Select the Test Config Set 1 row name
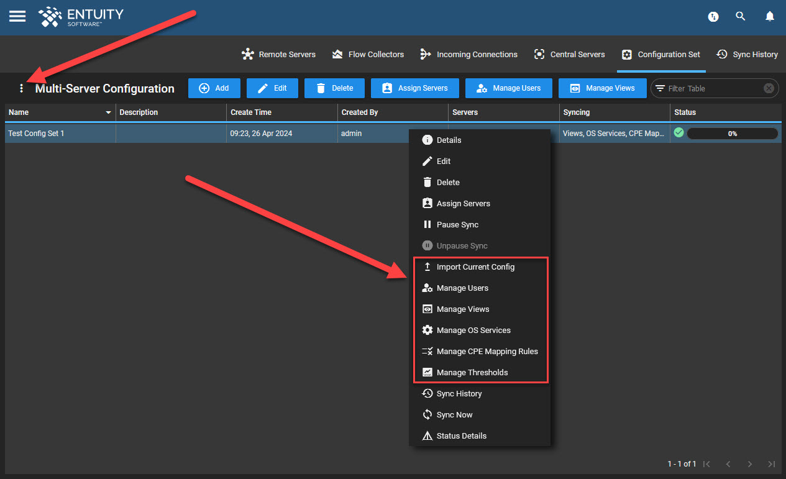This screenshot has width=786, height=479. 36,134
